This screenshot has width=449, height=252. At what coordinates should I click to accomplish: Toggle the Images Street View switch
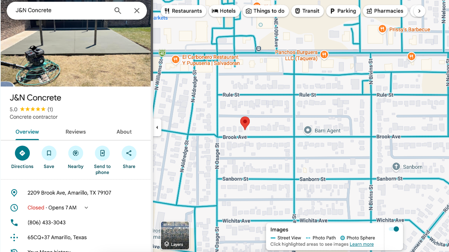[x=394, y=229]
